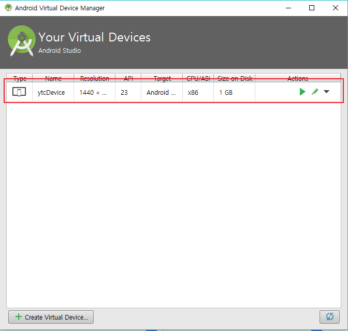
Task: Sort by the API column header
Action: coord(128,78)
